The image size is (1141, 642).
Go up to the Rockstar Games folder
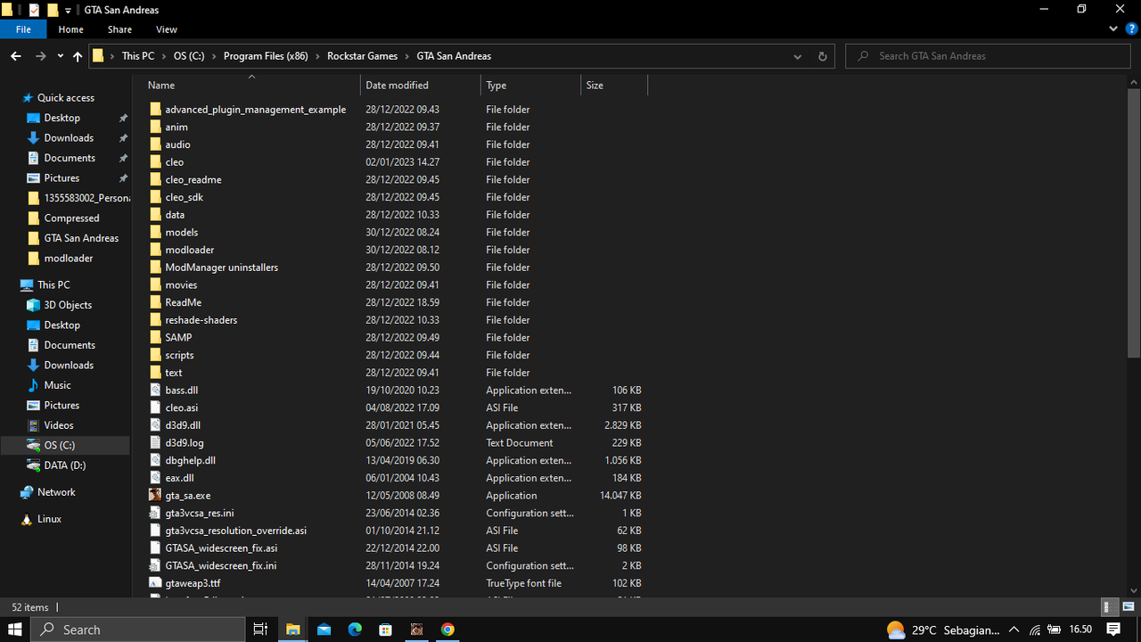tap(78, 56)
